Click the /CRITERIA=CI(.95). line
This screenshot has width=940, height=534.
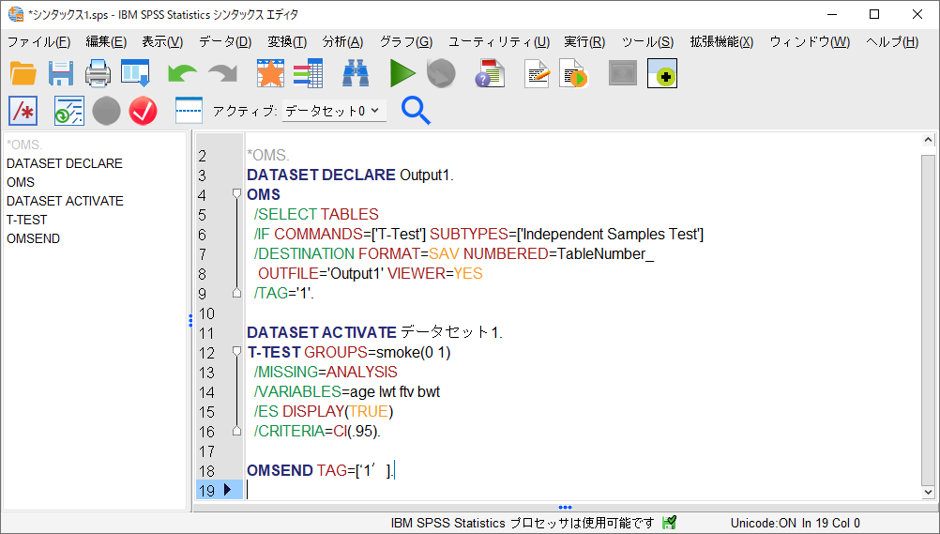[x=317, y=432]
